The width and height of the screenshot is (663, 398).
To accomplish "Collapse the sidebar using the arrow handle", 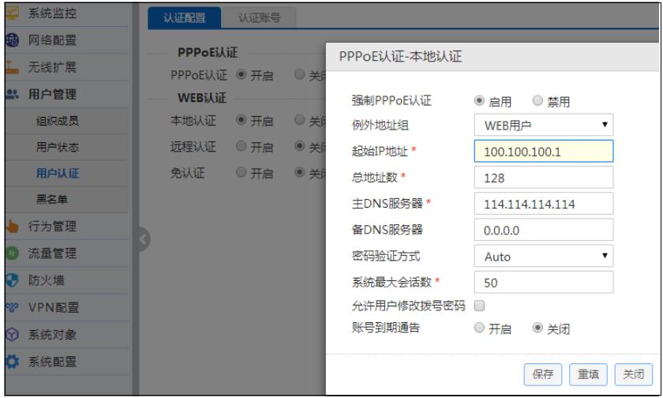I will 144,239.
